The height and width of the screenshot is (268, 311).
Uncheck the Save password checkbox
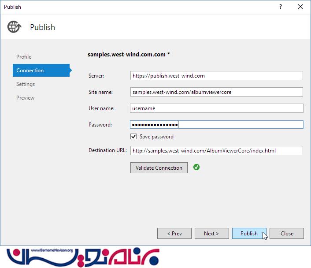[133, 137]
